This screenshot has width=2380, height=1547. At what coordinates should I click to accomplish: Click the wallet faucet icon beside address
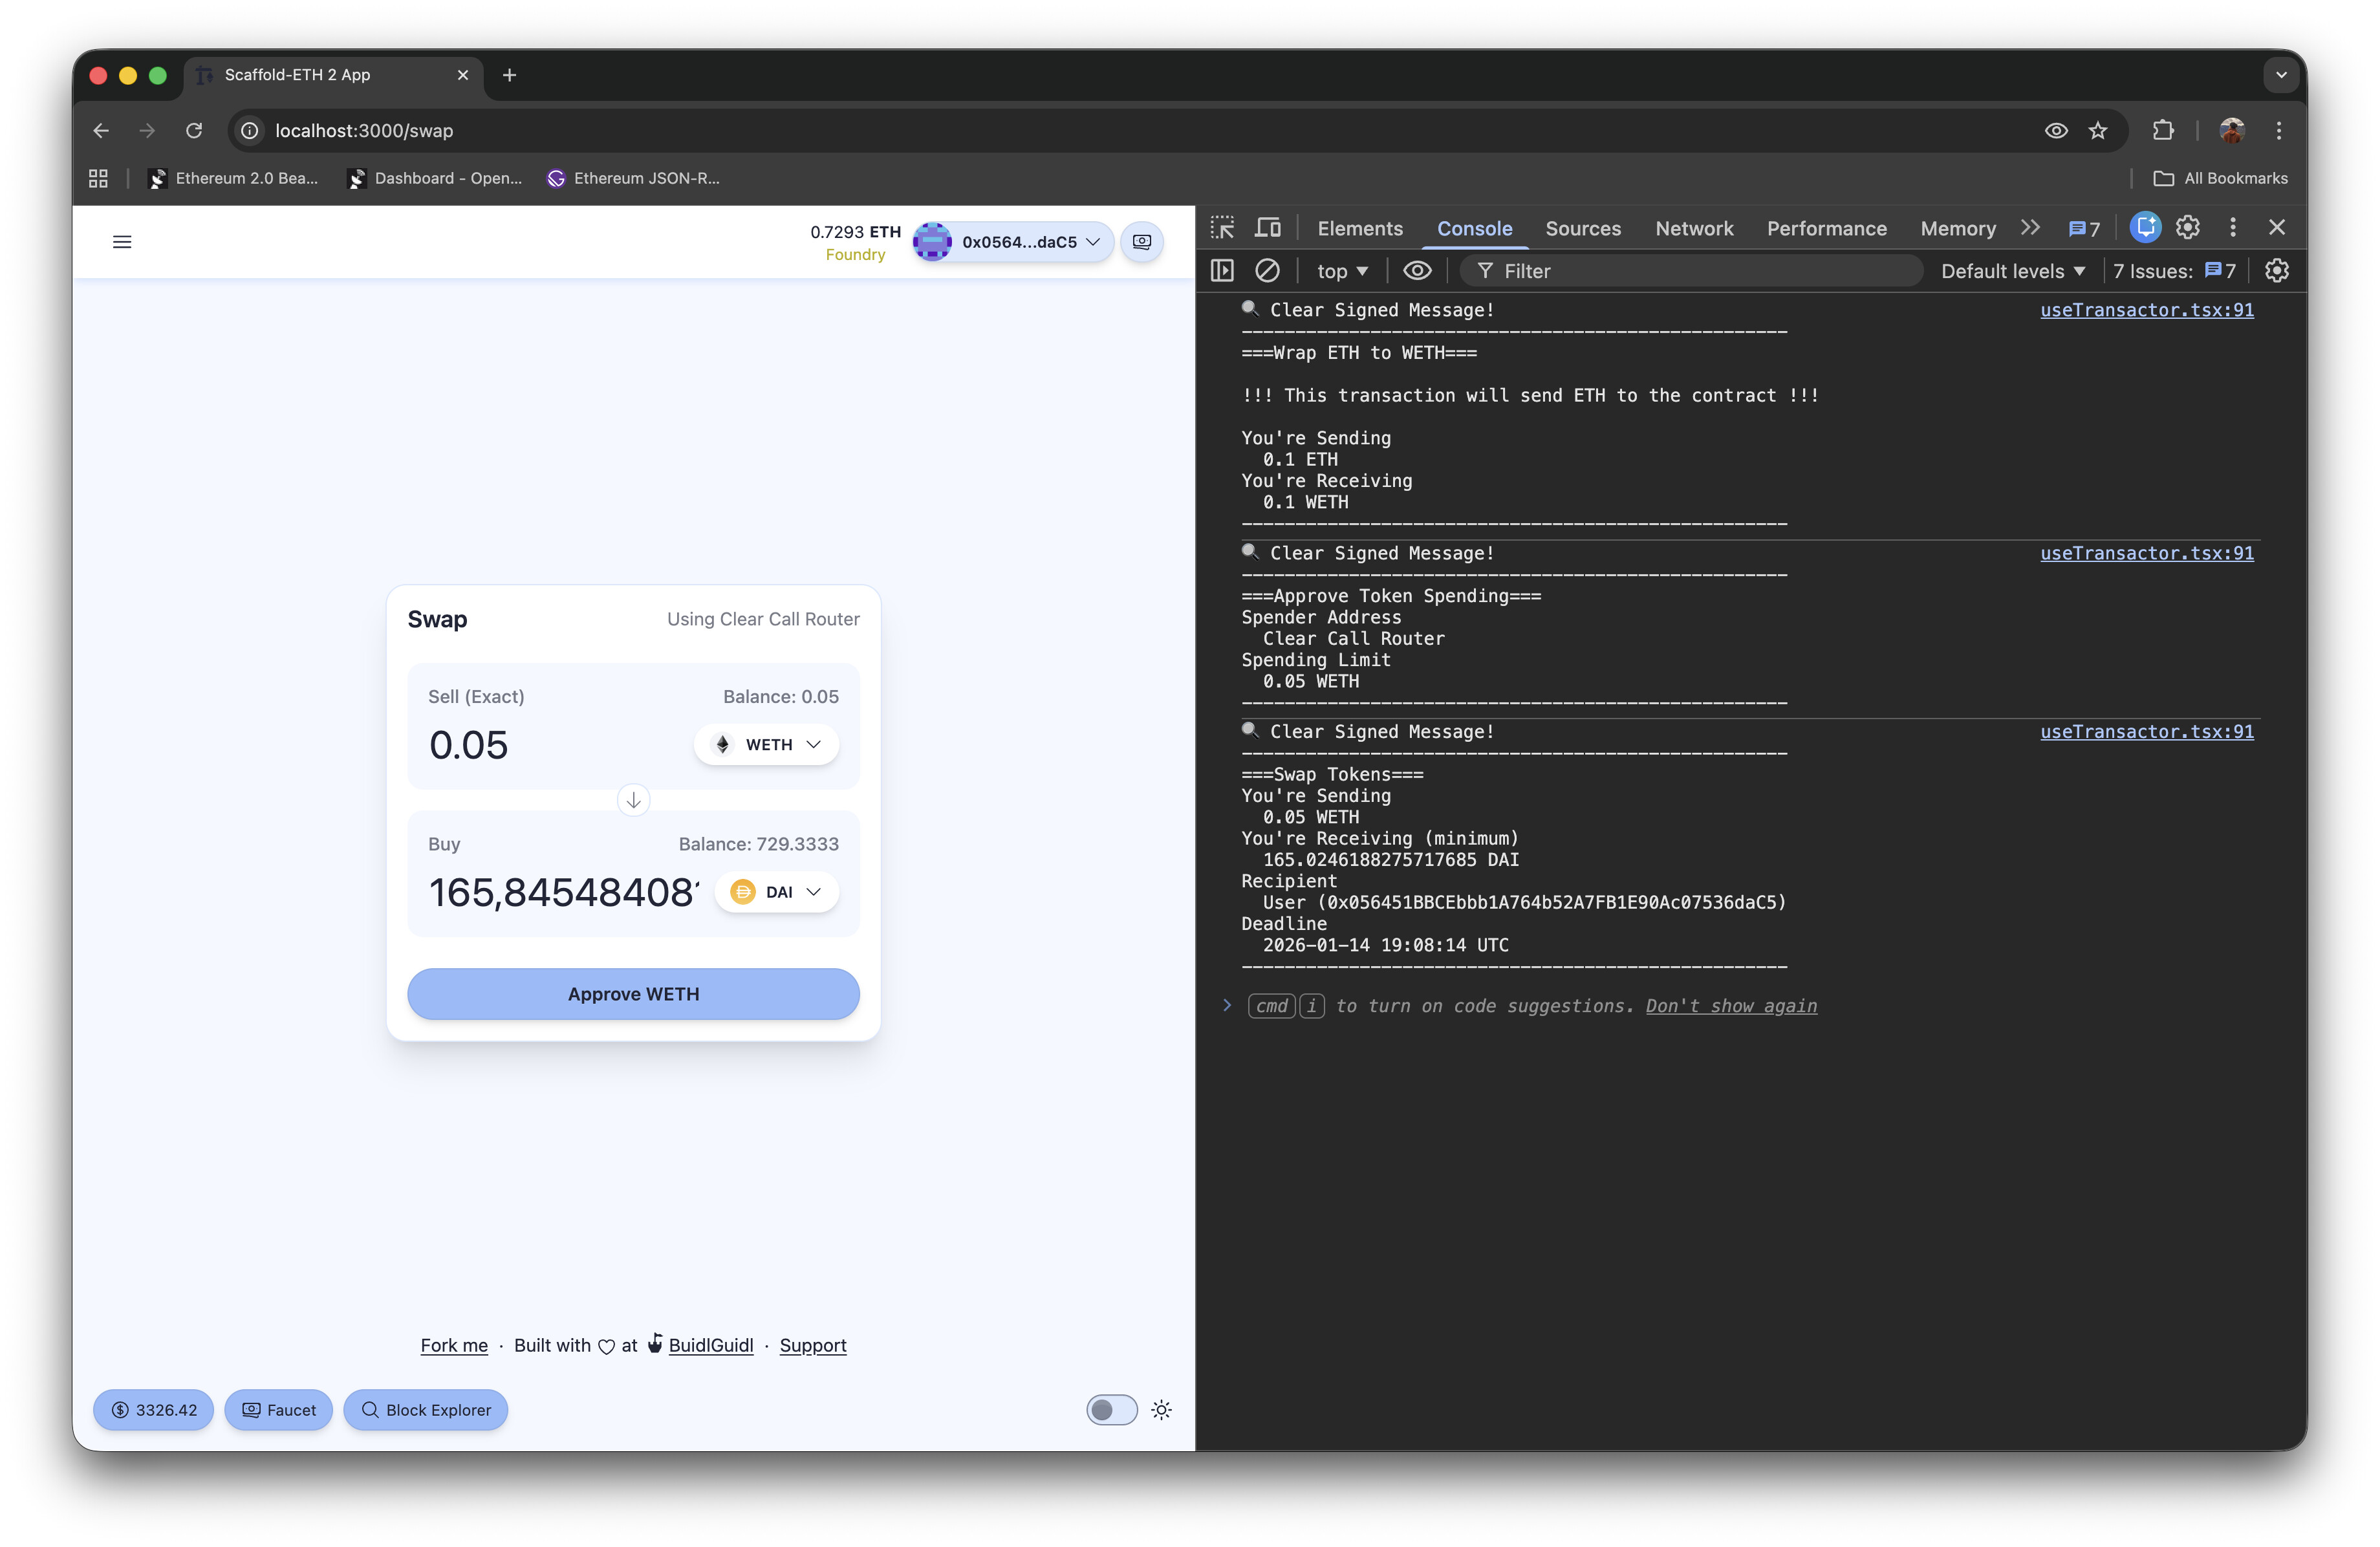(x=1142, y=242)
